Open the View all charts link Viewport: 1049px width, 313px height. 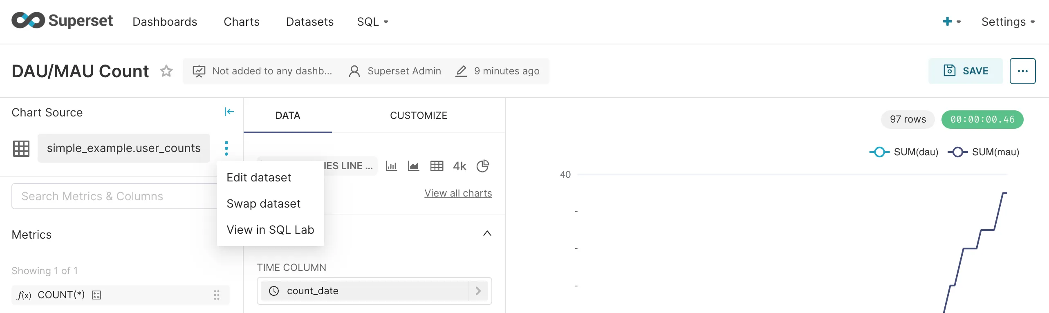[x=458, y=193]
